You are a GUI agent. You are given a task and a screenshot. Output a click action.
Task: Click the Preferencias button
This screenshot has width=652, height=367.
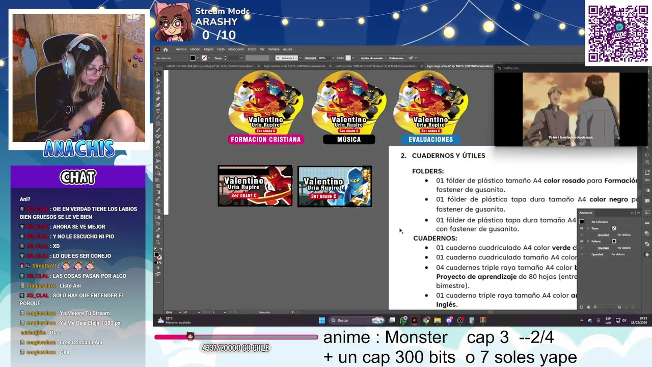397,58
